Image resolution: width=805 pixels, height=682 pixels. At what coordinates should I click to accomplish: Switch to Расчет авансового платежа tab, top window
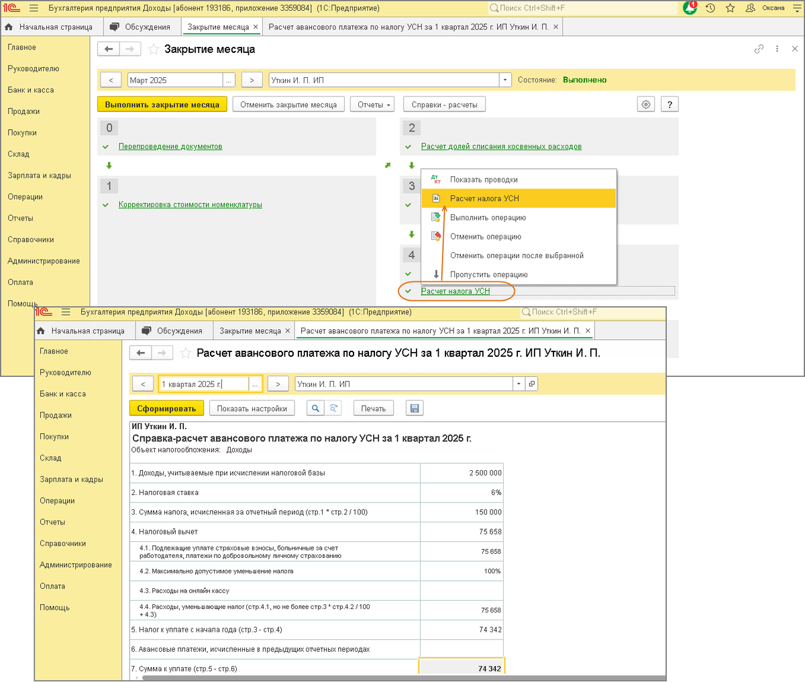pyautogui.click(x=408, y=27)
